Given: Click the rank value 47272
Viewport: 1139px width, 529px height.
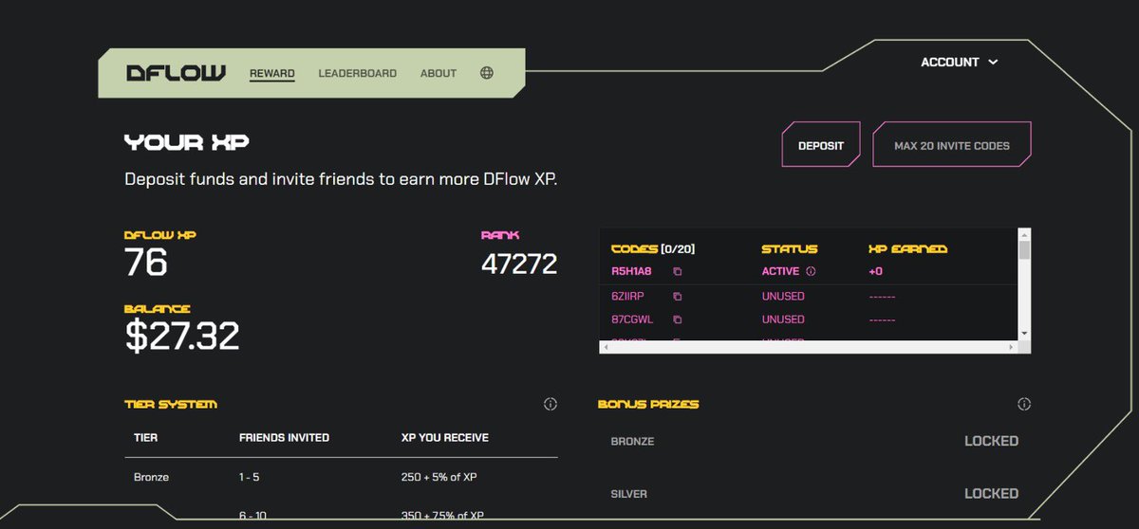Looking at the screenshot, I should click(519, 264).
